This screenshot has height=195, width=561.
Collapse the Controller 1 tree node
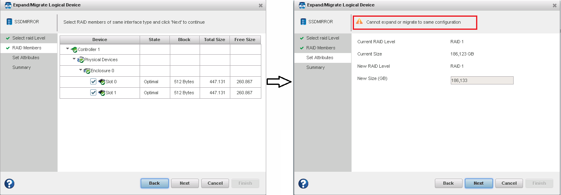[68, 49]
